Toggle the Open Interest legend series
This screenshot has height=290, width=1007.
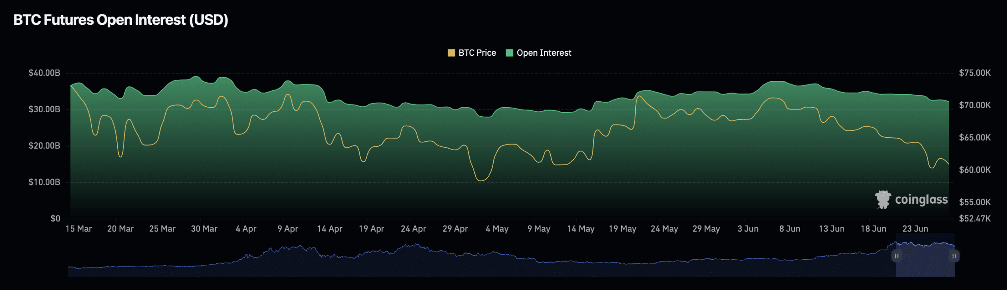(539, 53)
